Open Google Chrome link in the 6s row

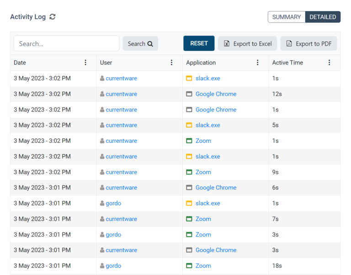coord(216,188)
